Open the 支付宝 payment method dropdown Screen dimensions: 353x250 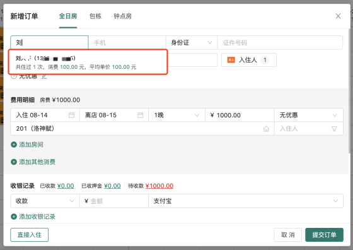point(246,201)
